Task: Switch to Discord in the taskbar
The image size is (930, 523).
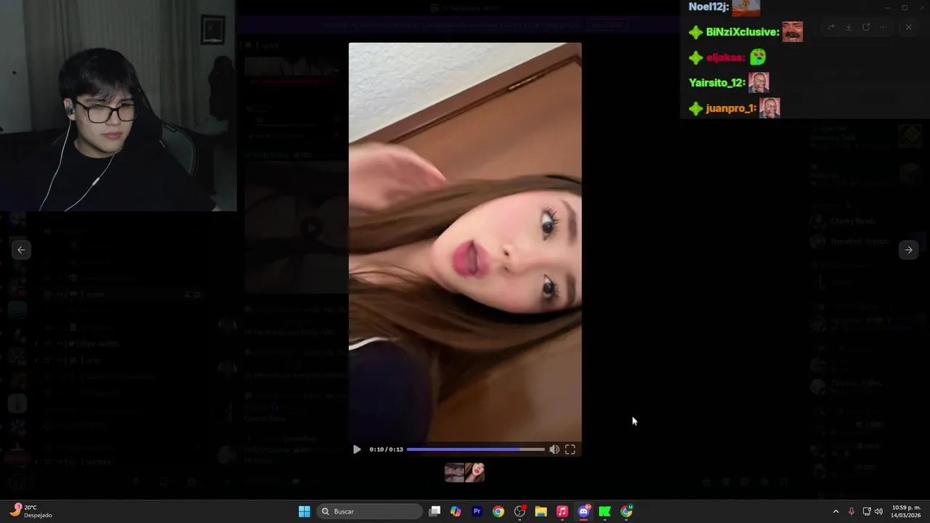Action: [583, 511]
